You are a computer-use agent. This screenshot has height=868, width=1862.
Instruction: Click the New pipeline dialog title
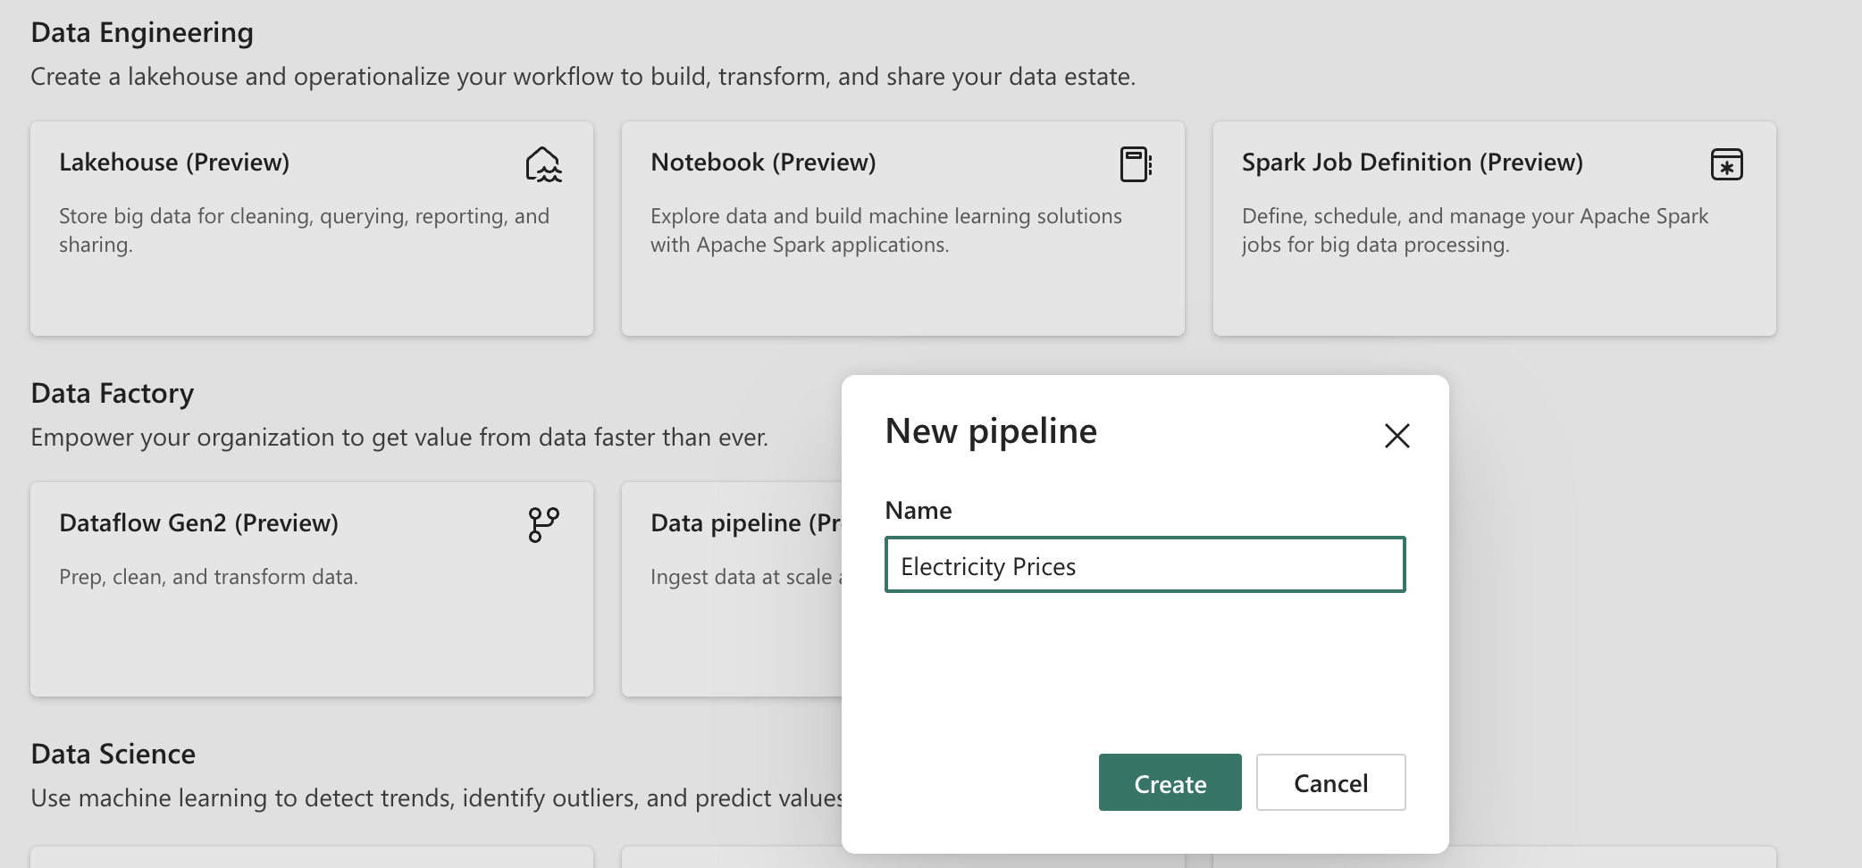coord(990,431)
